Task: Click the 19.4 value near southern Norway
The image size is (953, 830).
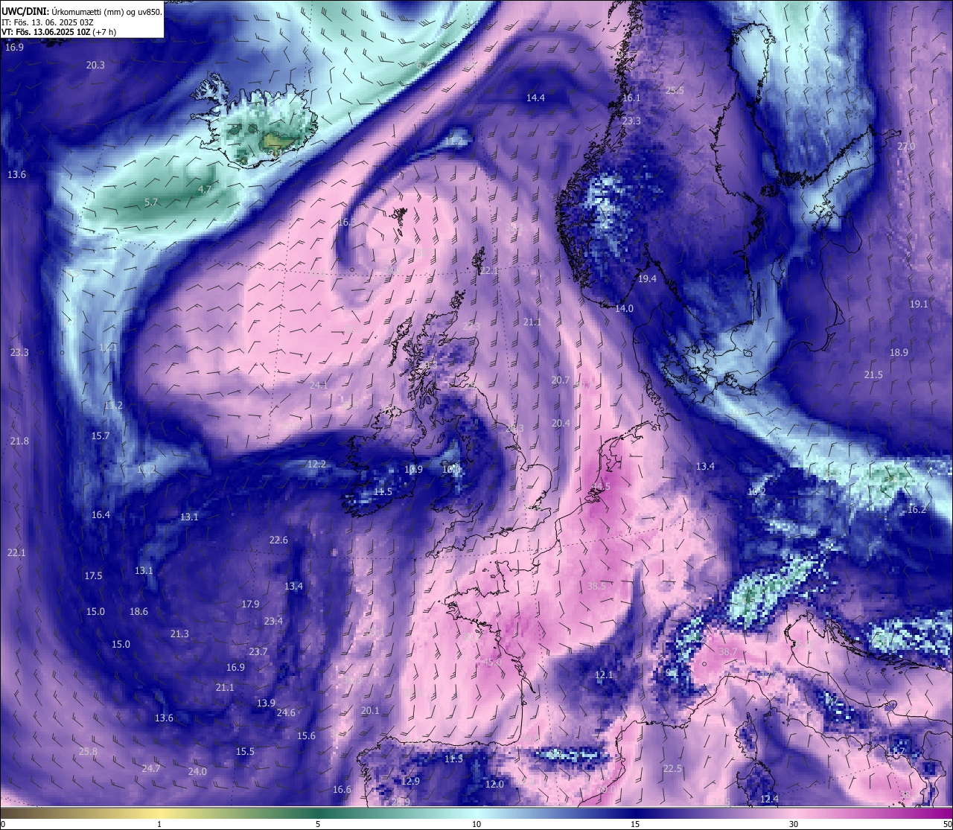Action: (x=647, y=278)
